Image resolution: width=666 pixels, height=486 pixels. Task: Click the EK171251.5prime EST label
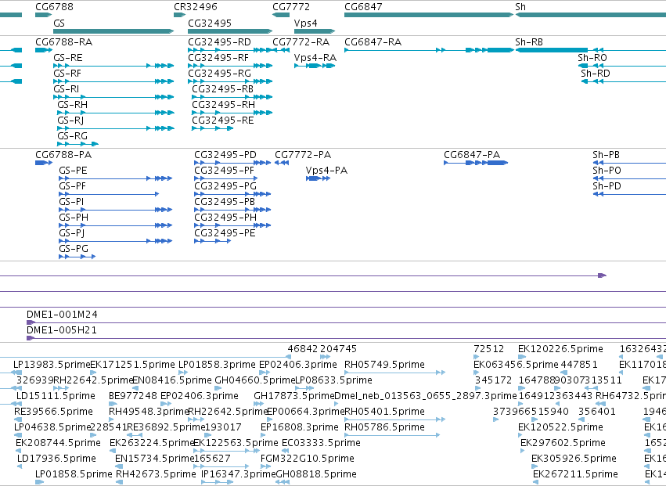click(x=132, y=365)
